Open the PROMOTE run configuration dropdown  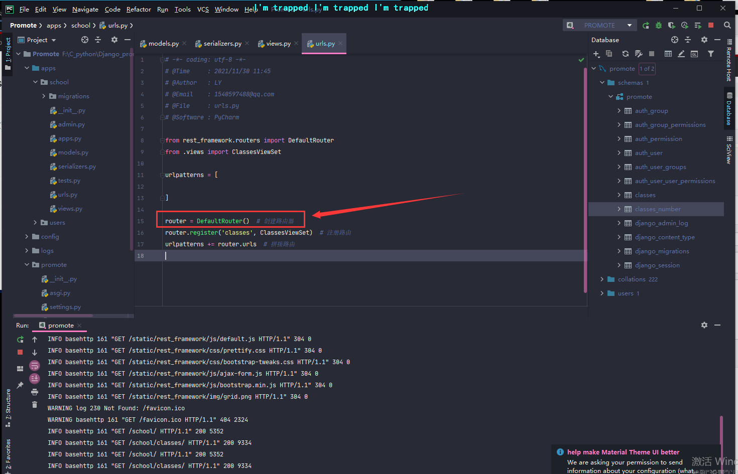pos(599,25)
